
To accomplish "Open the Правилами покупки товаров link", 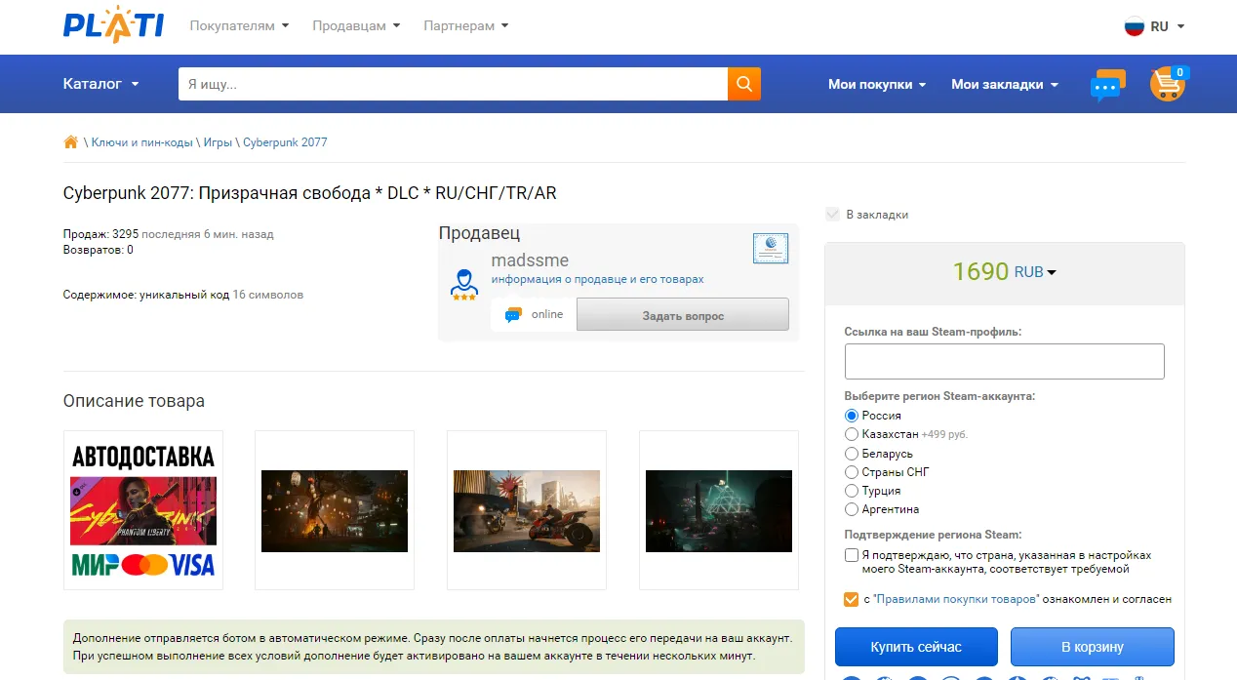I will click(x=955, y=599).
